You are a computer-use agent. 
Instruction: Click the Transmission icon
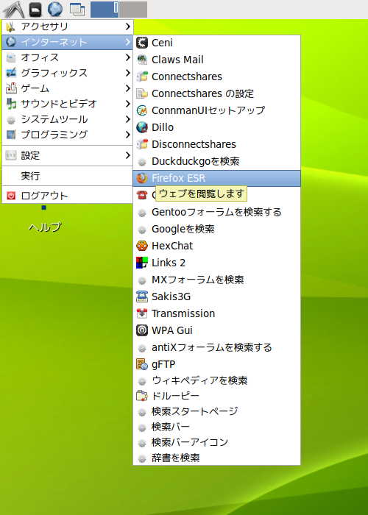[x=142, y=313]
